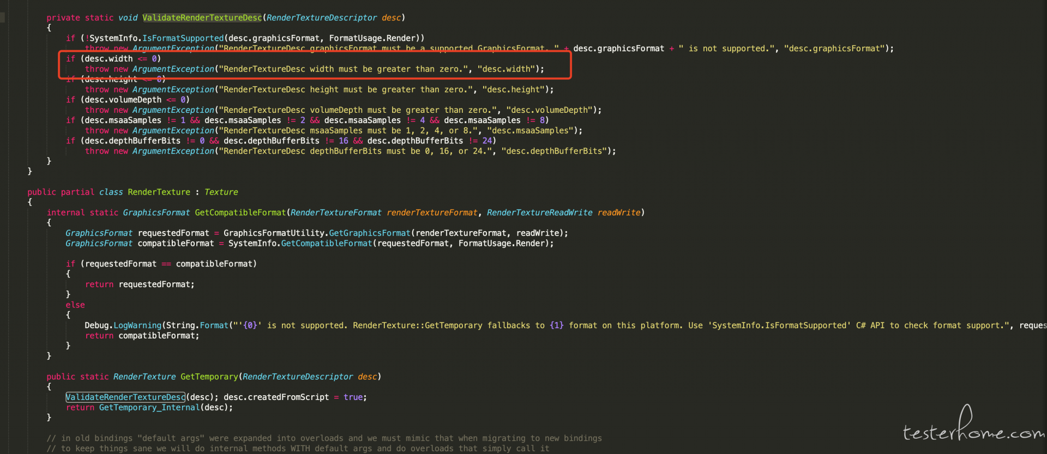Click 'SystemInfo.IsFormatSupported' inside the warning string
Image resolution: width=1047 pixels, height=454 pixels.
tap(779, 325)
